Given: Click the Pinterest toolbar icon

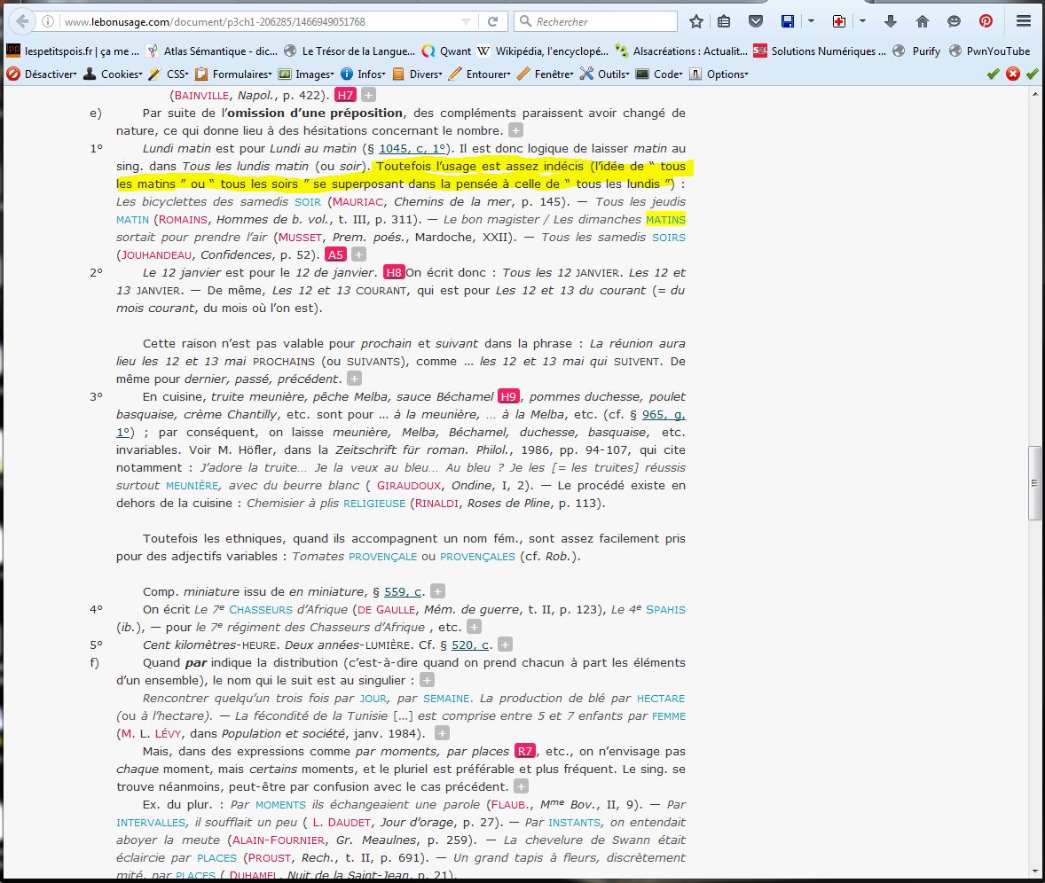Looking at the screenshot, I should [986, 21].
